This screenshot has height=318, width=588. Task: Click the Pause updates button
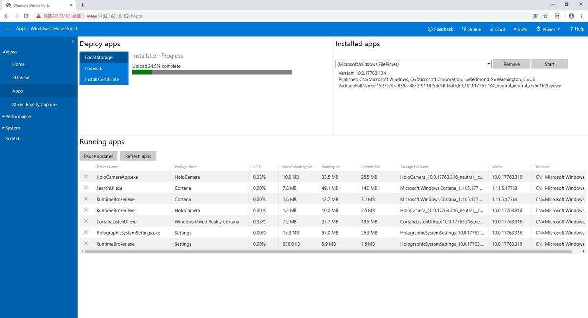coord(98,156)
